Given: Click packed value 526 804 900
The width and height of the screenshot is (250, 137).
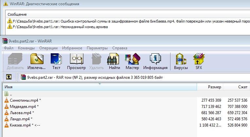Looking at the screenshot, I should tap(238, 125).
